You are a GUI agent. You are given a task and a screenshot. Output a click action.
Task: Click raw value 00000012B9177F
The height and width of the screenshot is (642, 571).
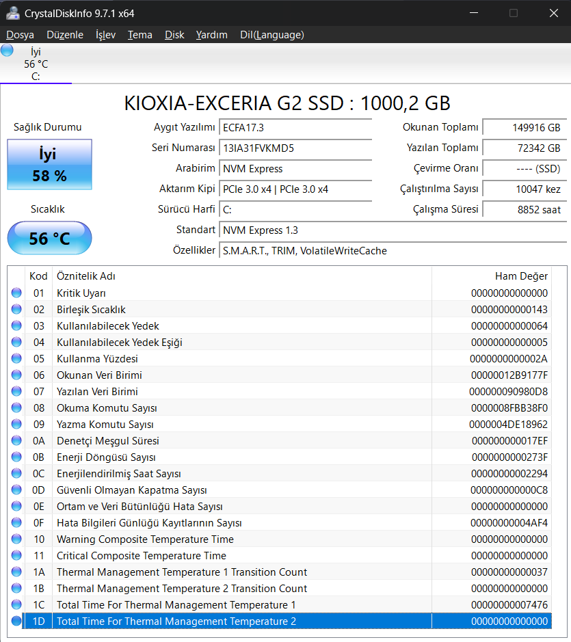coord(509,375)
